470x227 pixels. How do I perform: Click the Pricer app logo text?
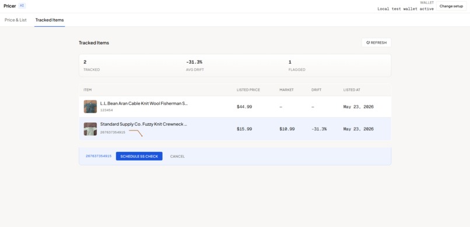point(9,6)
